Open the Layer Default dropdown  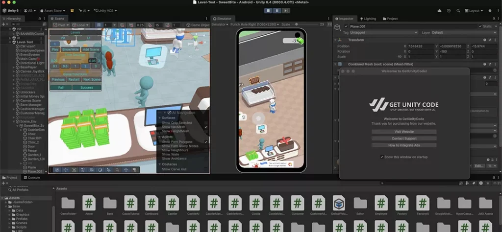point(464,33)
